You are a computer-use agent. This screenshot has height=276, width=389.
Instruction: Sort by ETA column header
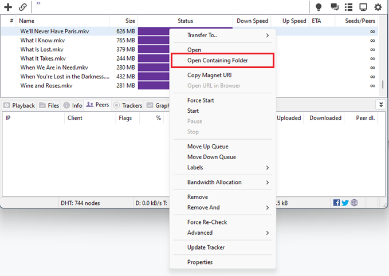click(322, 21)
